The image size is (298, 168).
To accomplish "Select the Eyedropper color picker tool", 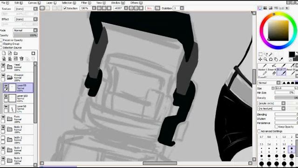I will 281,59.
